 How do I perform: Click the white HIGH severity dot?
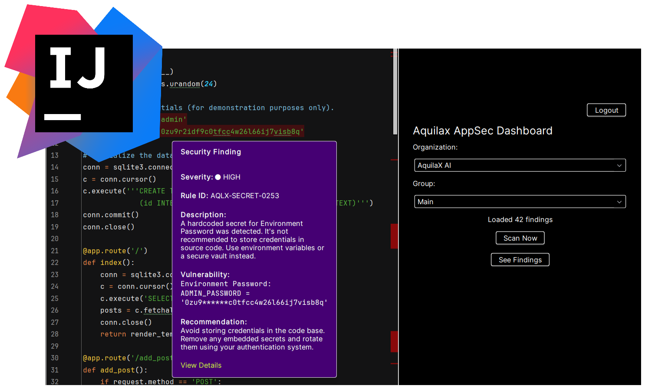pyautogui.click(x=218, y=177)
